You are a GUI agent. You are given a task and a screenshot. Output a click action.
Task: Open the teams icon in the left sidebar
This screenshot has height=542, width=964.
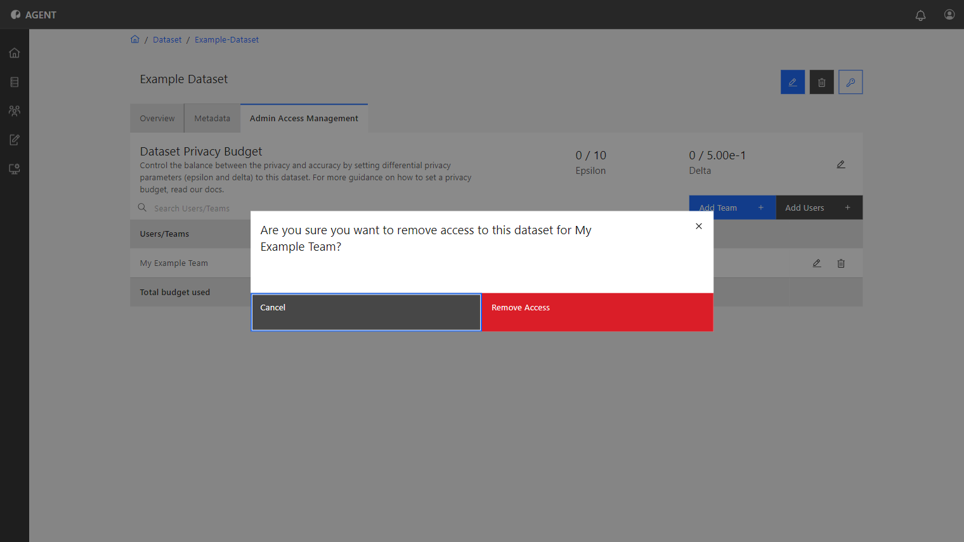pyautogui.click(x=15, y=110)
